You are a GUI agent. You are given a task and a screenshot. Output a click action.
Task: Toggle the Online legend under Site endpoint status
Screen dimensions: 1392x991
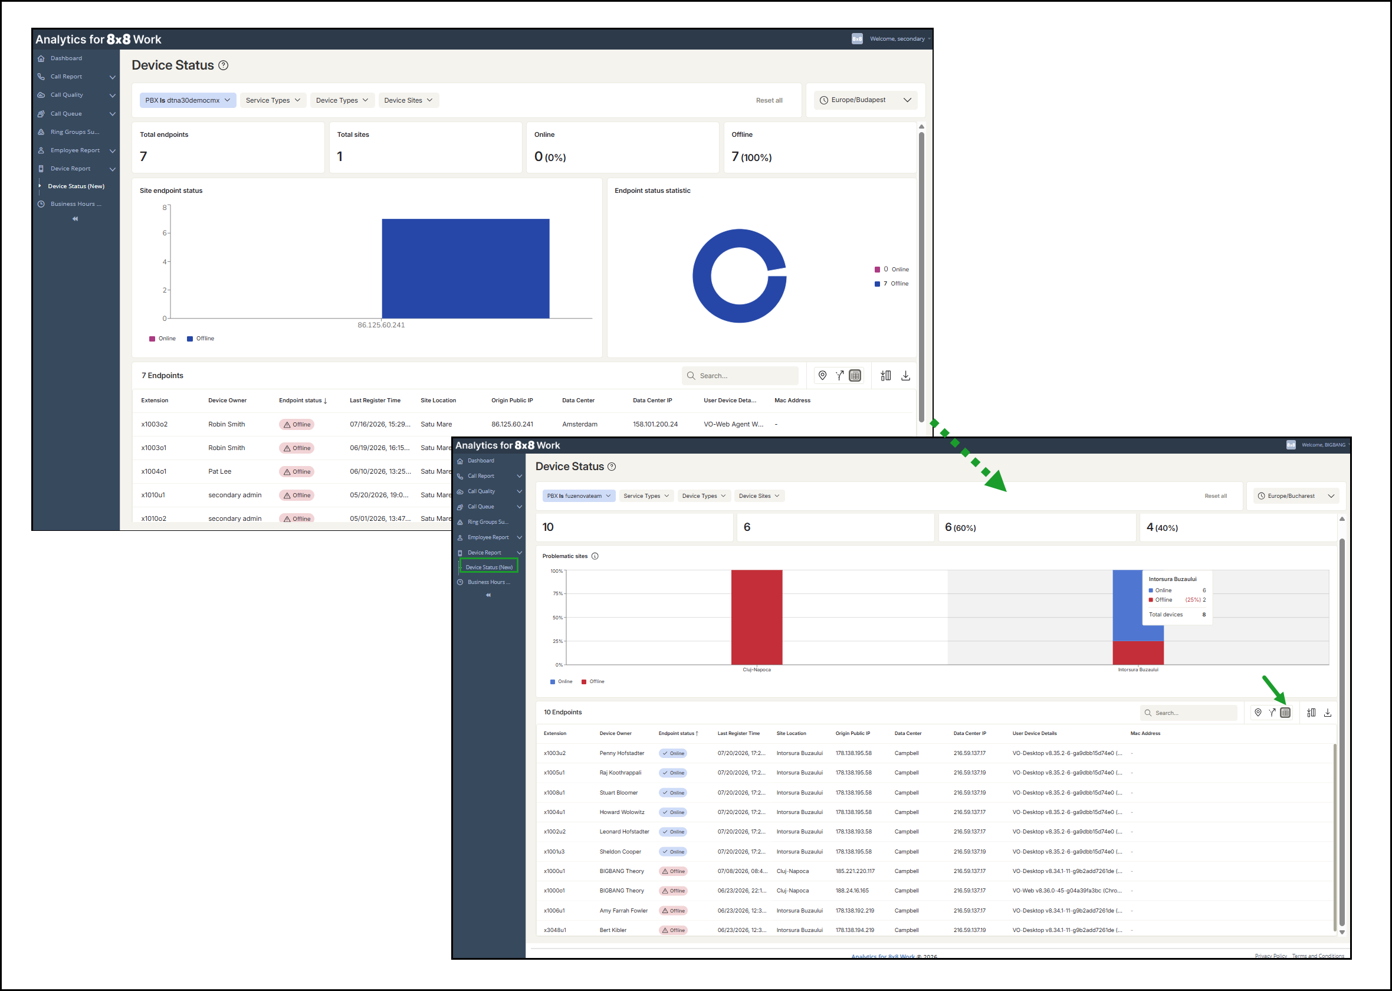[x=162, y=339]
